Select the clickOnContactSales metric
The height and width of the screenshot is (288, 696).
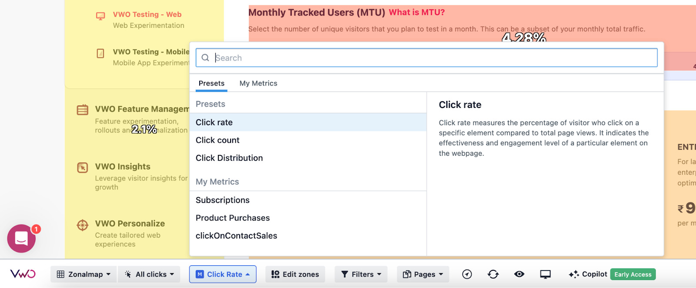[308, 236]
